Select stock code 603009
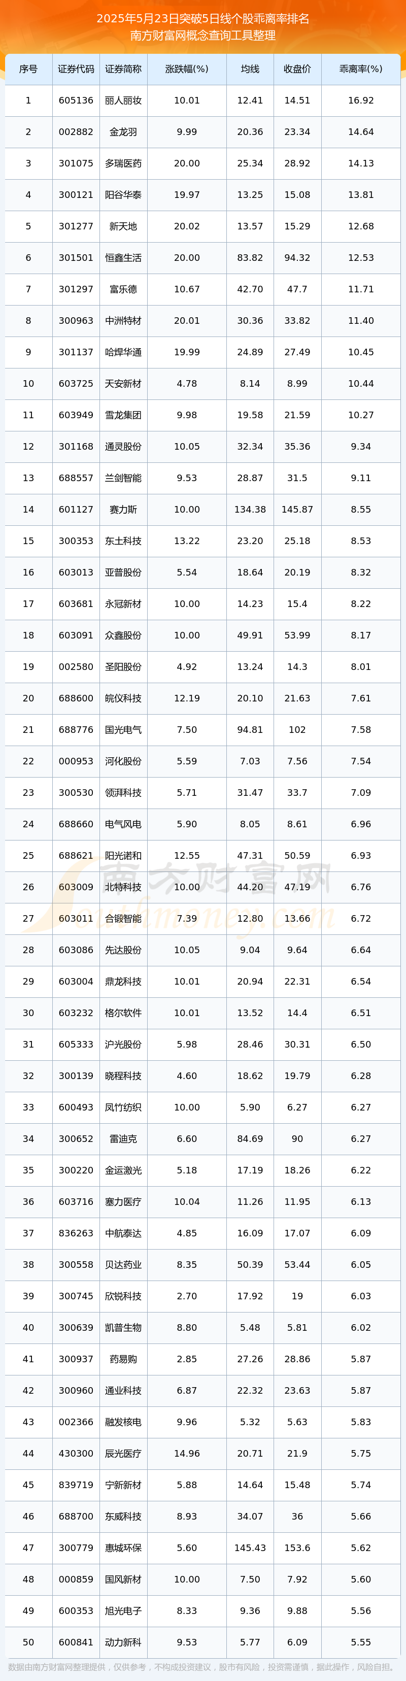406x1681 pixels. pos(76,888)
